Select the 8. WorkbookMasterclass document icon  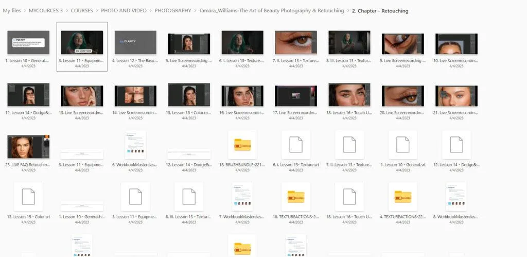(x=456, y=197)
